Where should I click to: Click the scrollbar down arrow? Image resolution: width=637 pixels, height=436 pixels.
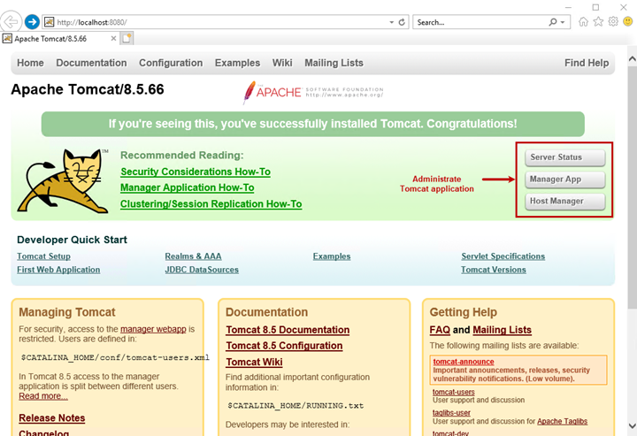click(632, 426)
